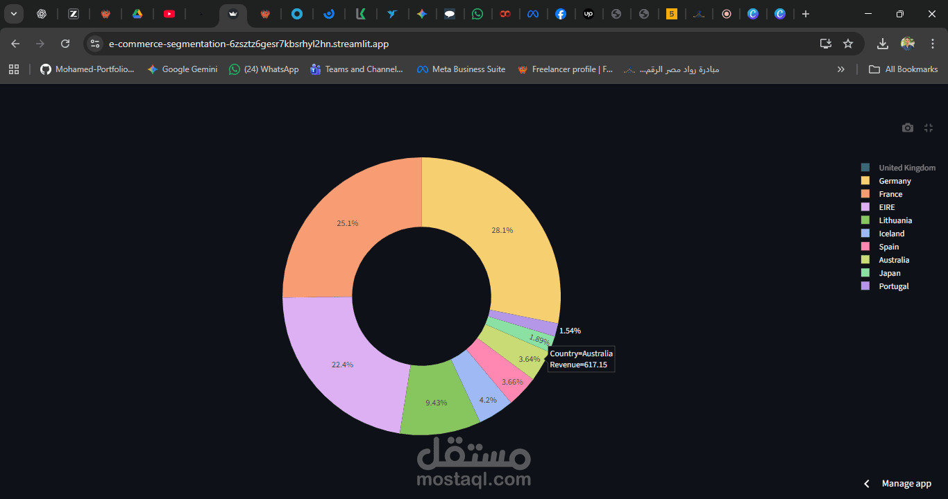Select the orange number 5 icon tab
948x499 pixels.
pyautogui.click(x=671, y=14)
